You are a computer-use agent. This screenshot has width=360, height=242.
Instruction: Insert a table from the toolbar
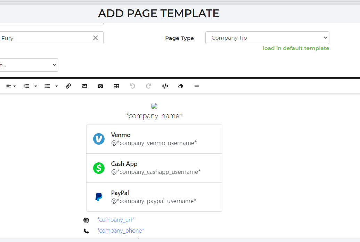click(x=116, y=86)
